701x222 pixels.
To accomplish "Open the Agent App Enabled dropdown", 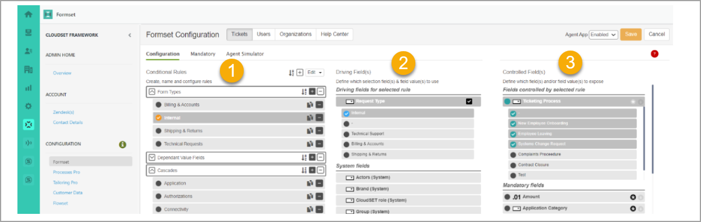I will coord(603,35).
